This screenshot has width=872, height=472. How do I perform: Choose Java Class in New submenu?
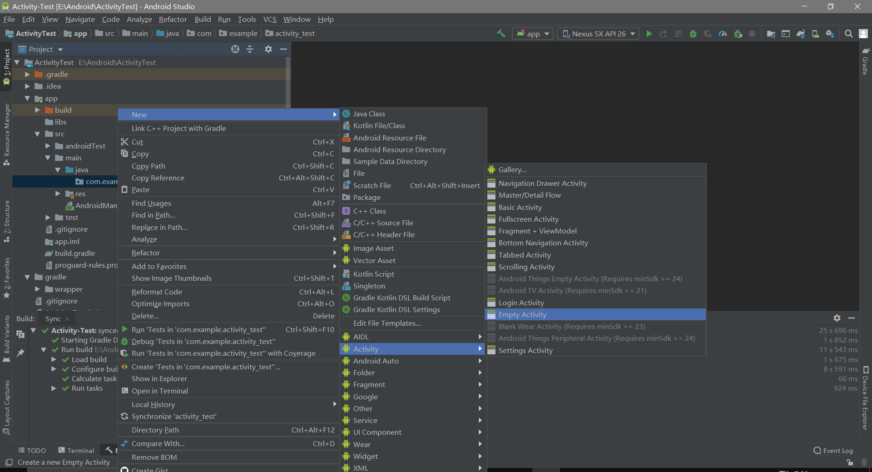pos(413,114)
